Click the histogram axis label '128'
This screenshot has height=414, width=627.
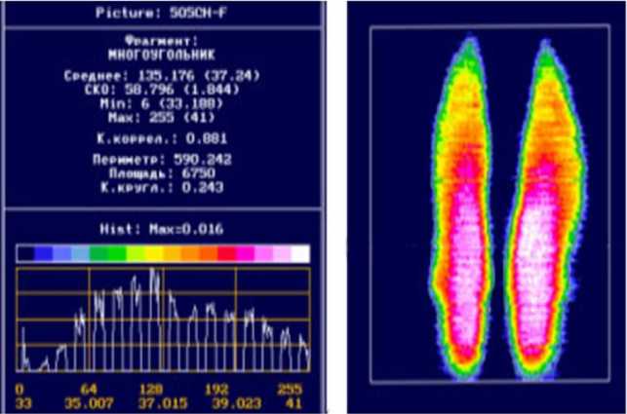coord(151,389)
